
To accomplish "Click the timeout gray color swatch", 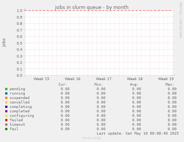I will point(6,125).
